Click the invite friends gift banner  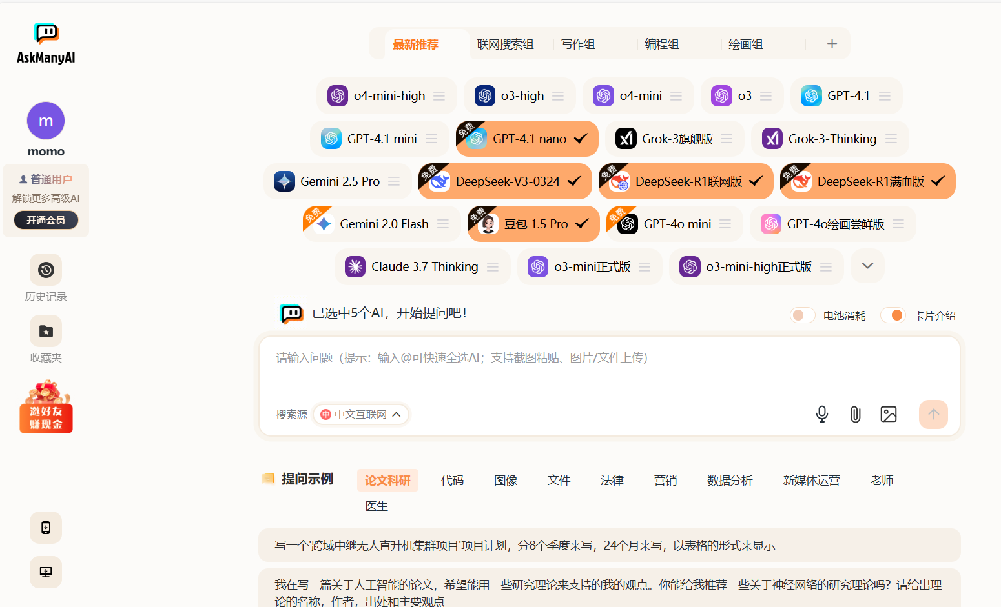click(x=46, y=407)
